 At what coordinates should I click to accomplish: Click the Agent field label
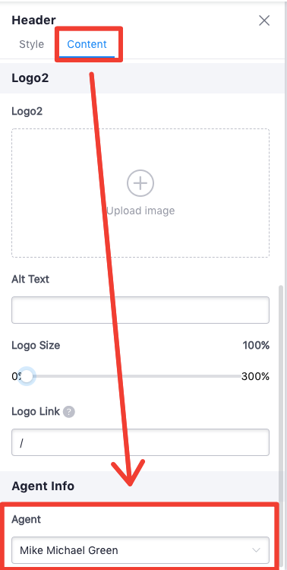click(26, 520)
